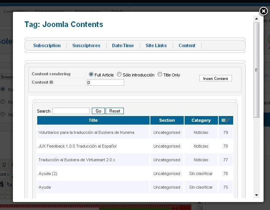270x210 pixels.
Task: Open the Subscription tab
Action: pyautogui.click(x=47, y=46)
